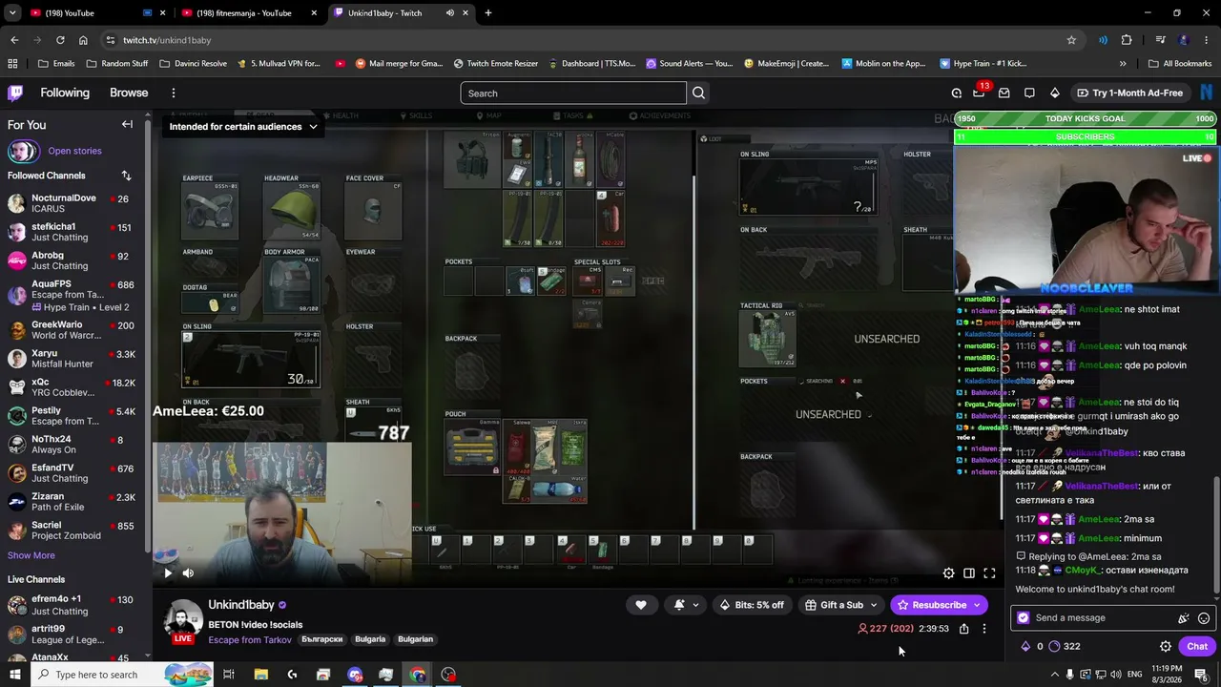The height and width of the screenshot is (687, 1221).
Task: Toggle the Bits cheer icon in chat input
Action: point(1183,618)
